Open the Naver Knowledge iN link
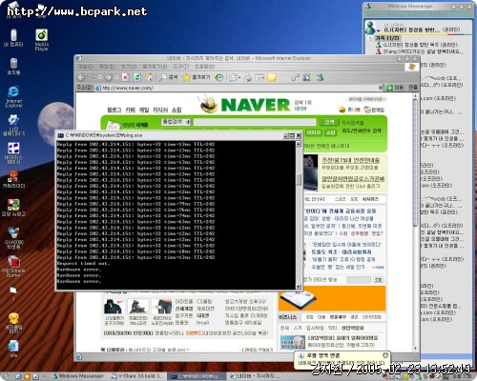This screenshot has width=477, height=381. coord(160,110)
